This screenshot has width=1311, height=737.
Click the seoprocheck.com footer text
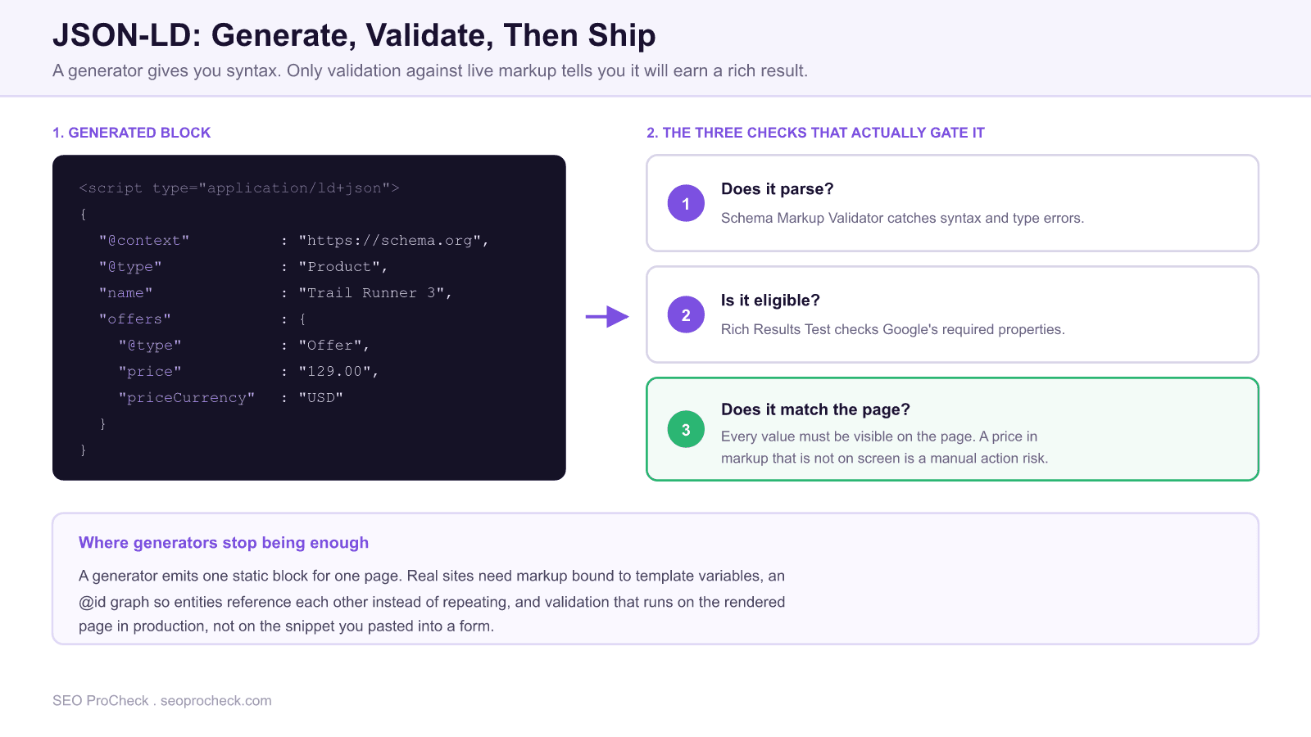click(215, 701)
